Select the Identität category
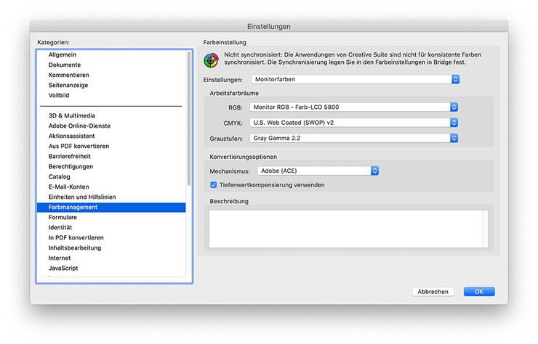 tap(111, 227)
